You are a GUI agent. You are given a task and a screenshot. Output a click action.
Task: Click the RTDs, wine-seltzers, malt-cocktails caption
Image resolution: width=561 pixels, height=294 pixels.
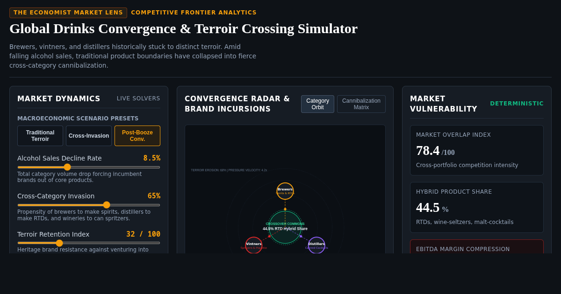[465, 222]
